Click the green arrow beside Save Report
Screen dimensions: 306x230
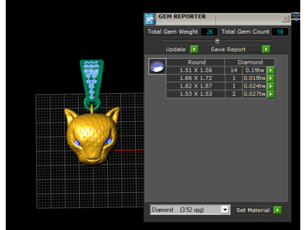(x=266, y=49)
